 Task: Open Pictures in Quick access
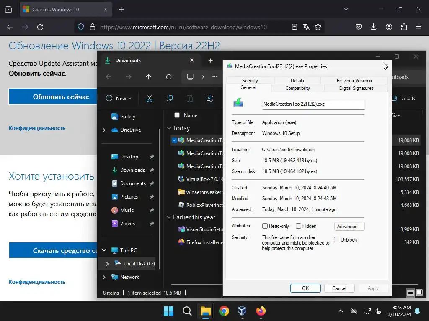129,197
